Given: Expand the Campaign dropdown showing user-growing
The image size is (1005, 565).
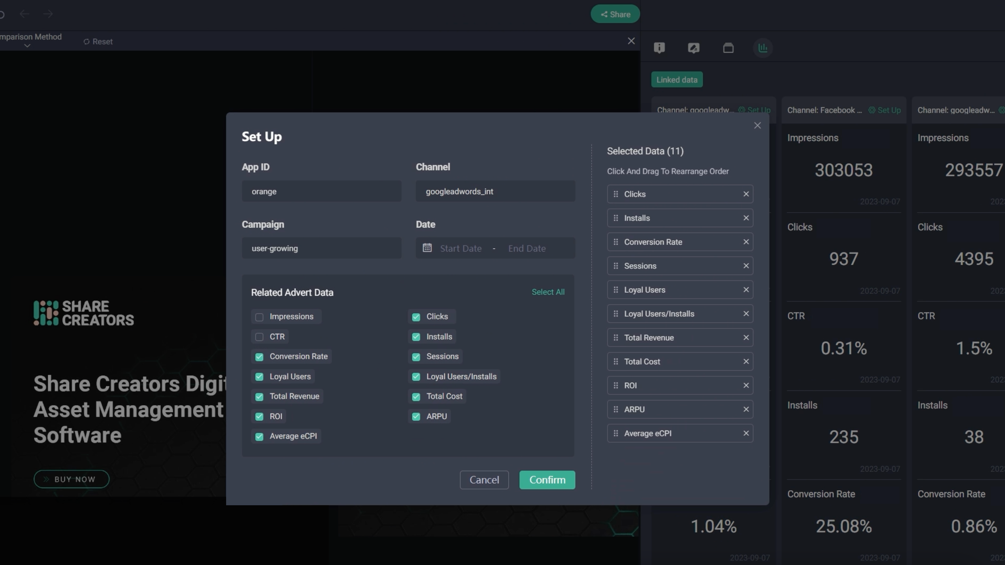Looking at the screenshot, I should [321, 248].
